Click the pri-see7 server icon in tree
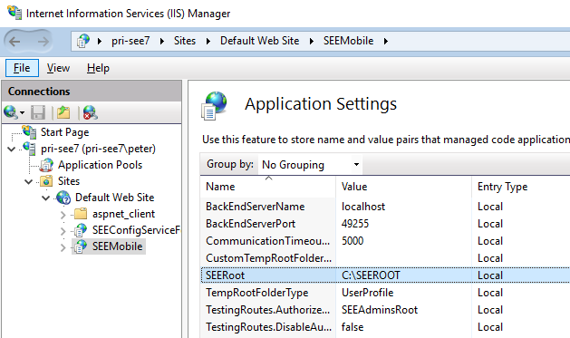Image resolution: width=570 pixels, height=338 pixels. pyautogui.click(x=29, y=149)
